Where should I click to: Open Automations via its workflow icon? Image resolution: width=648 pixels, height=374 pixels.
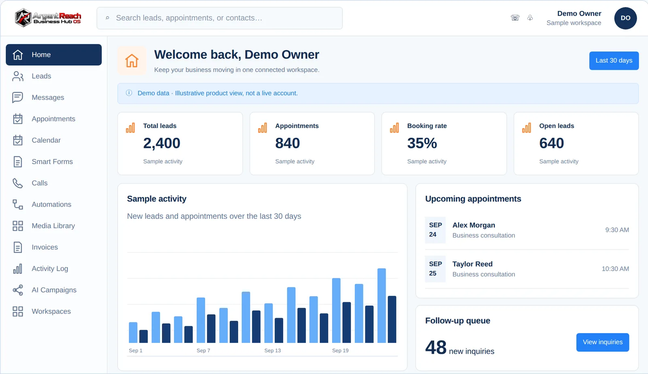(18, 204)
